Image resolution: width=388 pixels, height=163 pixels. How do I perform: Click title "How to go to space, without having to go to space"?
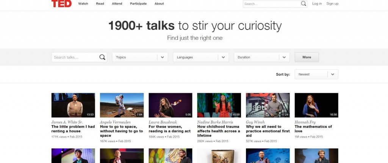click(x=122, y=131)
